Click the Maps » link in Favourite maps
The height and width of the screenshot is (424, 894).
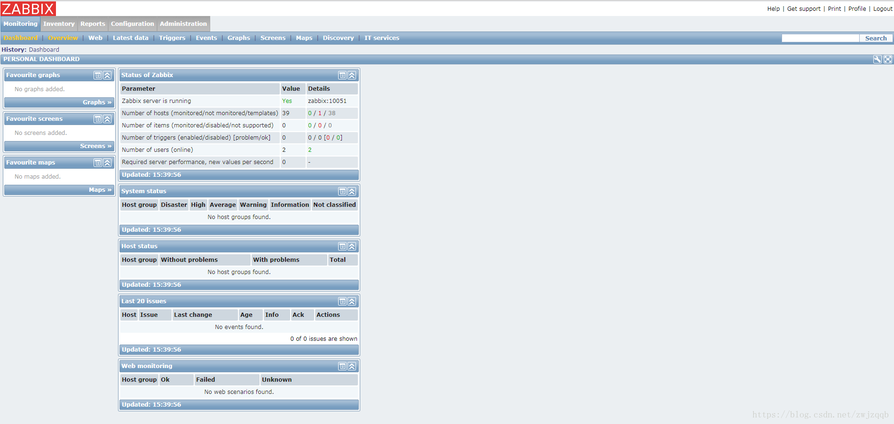100,189
